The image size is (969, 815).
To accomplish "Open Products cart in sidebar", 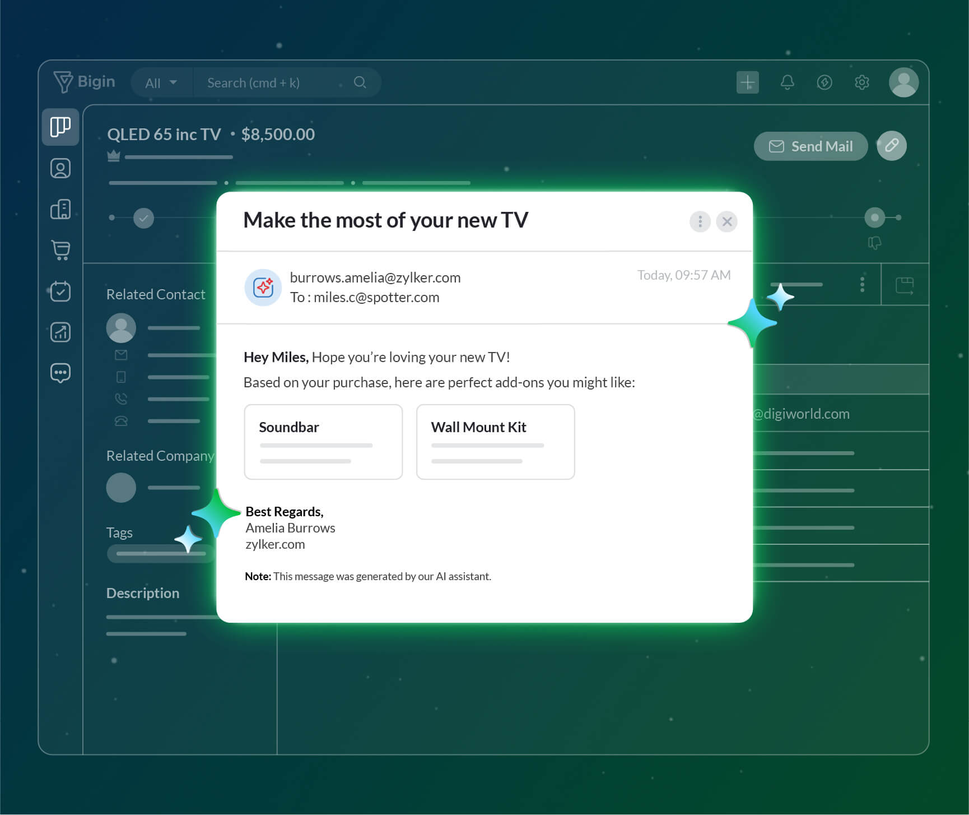I will point(60,250).
